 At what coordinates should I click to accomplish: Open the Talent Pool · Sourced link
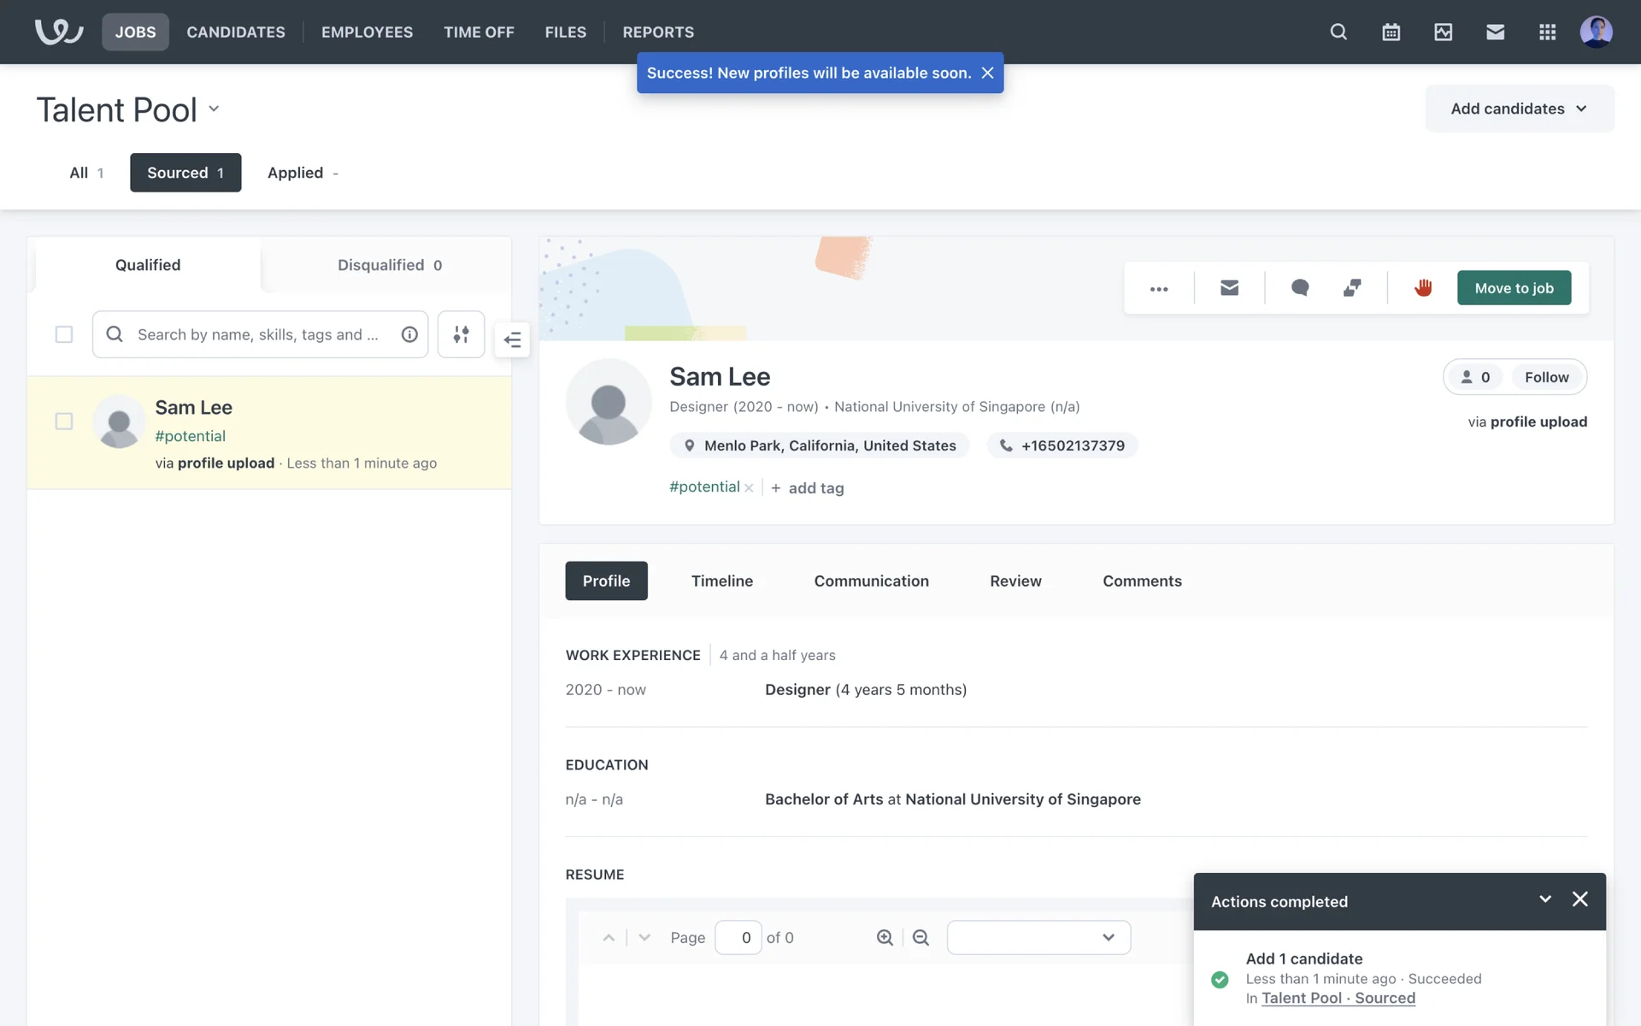[x=1338, y=999]
